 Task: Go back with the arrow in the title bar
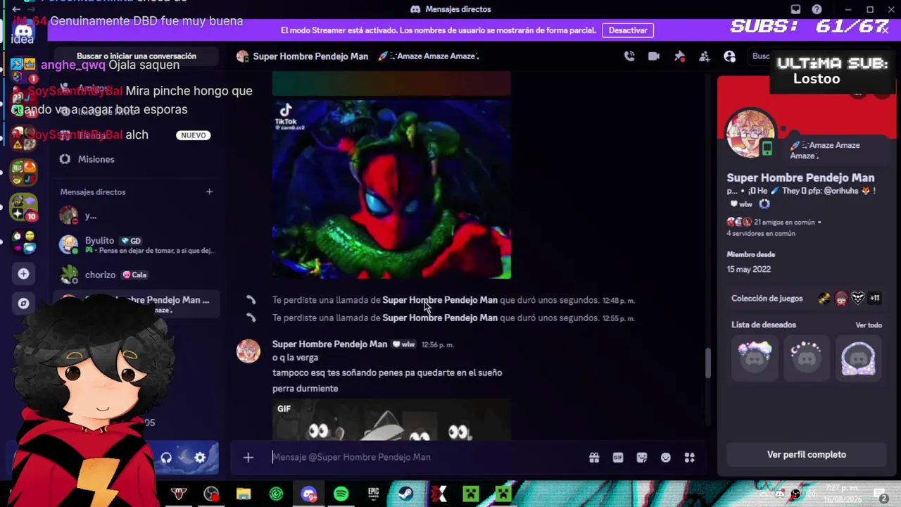[x=16, y=9]
